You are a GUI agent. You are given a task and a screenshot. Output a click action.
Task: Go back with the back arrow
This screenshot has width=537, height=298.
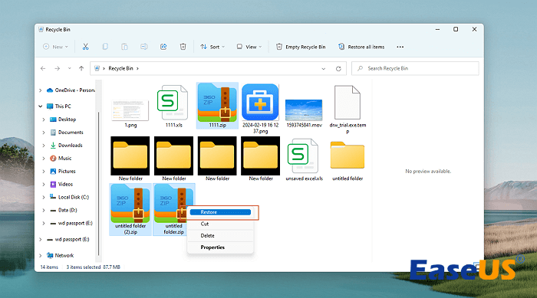coord(43,68)
